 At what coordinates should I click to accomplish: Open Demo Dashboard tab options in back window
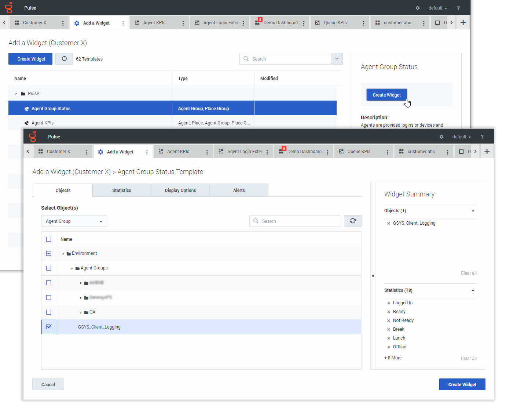point(304,23)
